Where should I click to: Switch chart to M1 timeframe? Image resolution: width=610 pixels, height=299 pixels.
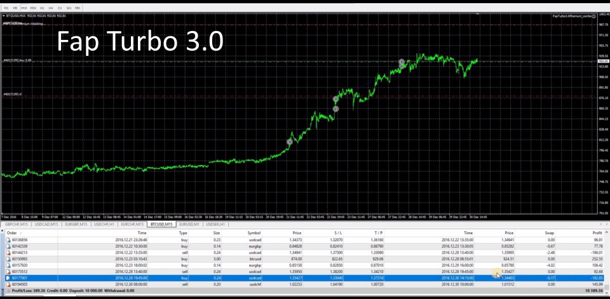(x=6, y=8)
